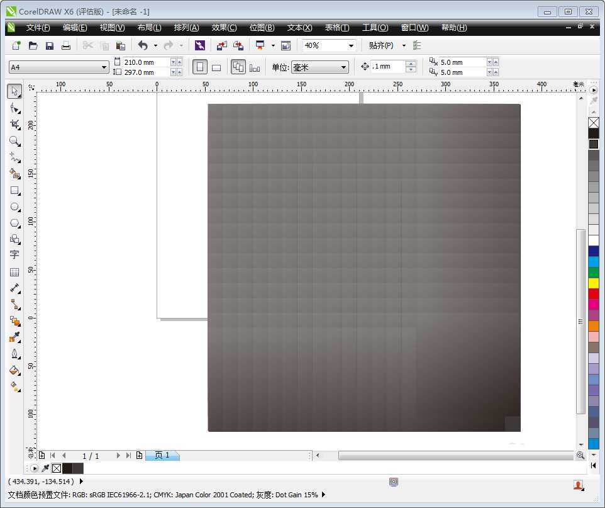Enable apply-to-all-pages layout mode
605x508 pixels.
pyautogui.click(x=238, y=67)
